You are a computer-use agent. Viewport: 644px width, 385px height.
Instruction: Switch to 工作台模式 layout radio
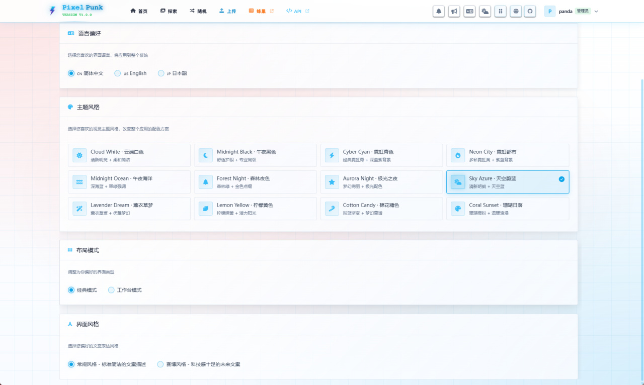[x=112, y=290]
